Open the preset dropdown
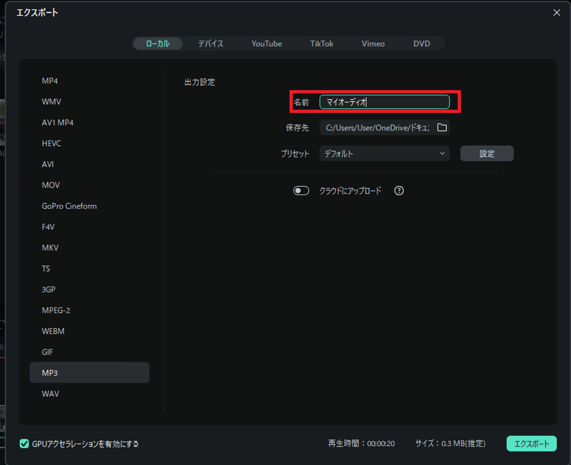 click(384, 154)
